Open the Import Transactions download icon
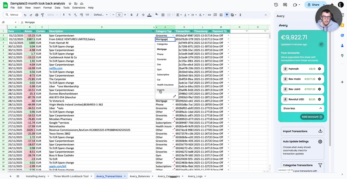347x179 pixels. pyautogui.click(x=320, y=131)
